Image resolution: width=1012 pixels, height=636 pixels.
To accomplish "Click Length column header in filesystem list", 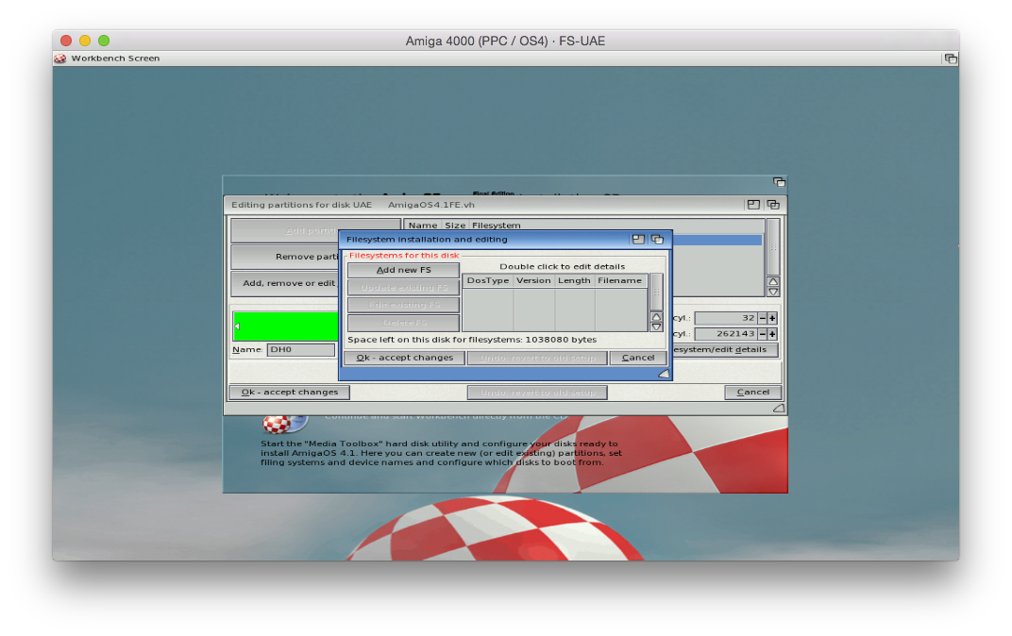I will [x=574, y=280].
